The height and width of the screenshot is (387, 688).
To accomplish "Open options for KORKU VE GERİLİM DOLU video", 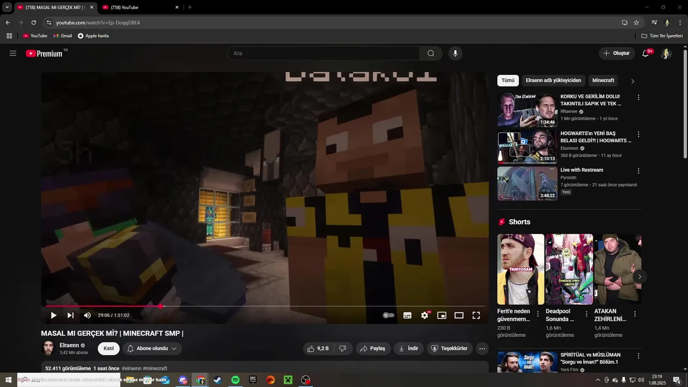I will tap(639, 98).
